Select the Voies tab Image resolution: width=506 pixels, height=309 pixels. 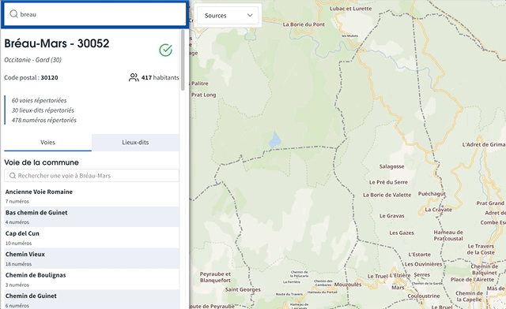pyautogui.click(x=47, y=143)
